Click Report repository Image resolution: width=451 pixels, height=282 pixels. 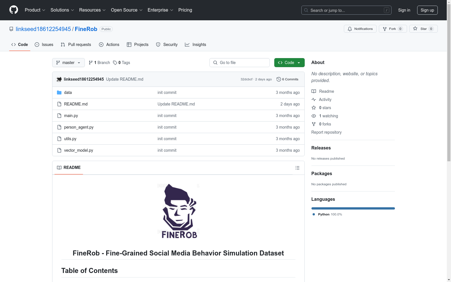[326, 132]
